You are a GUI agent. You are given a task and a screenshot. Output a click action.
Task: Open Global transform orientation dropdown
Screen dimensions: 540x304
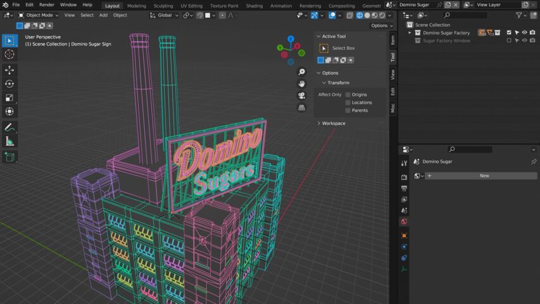(x=164, y=15)
